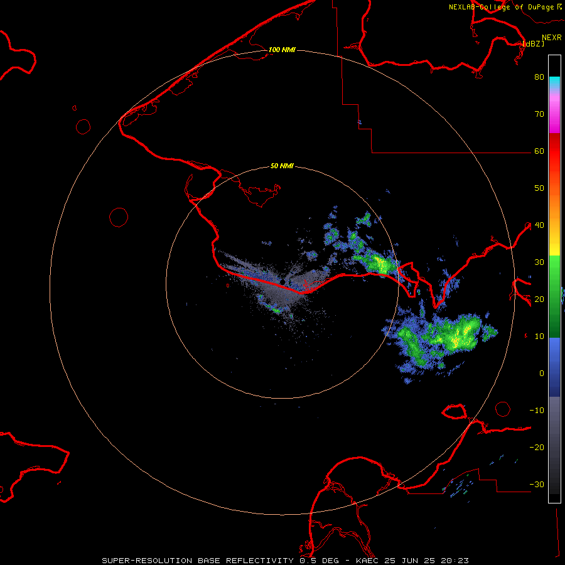The width and height of the screenshot is (565, 565).
Task: Click the -10 value on the dBZ scale
Action: tap(537, 411)
